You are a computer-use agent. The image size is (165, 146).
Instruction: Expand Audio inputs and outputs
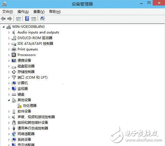pyautogui.click(x=9, y=32)
